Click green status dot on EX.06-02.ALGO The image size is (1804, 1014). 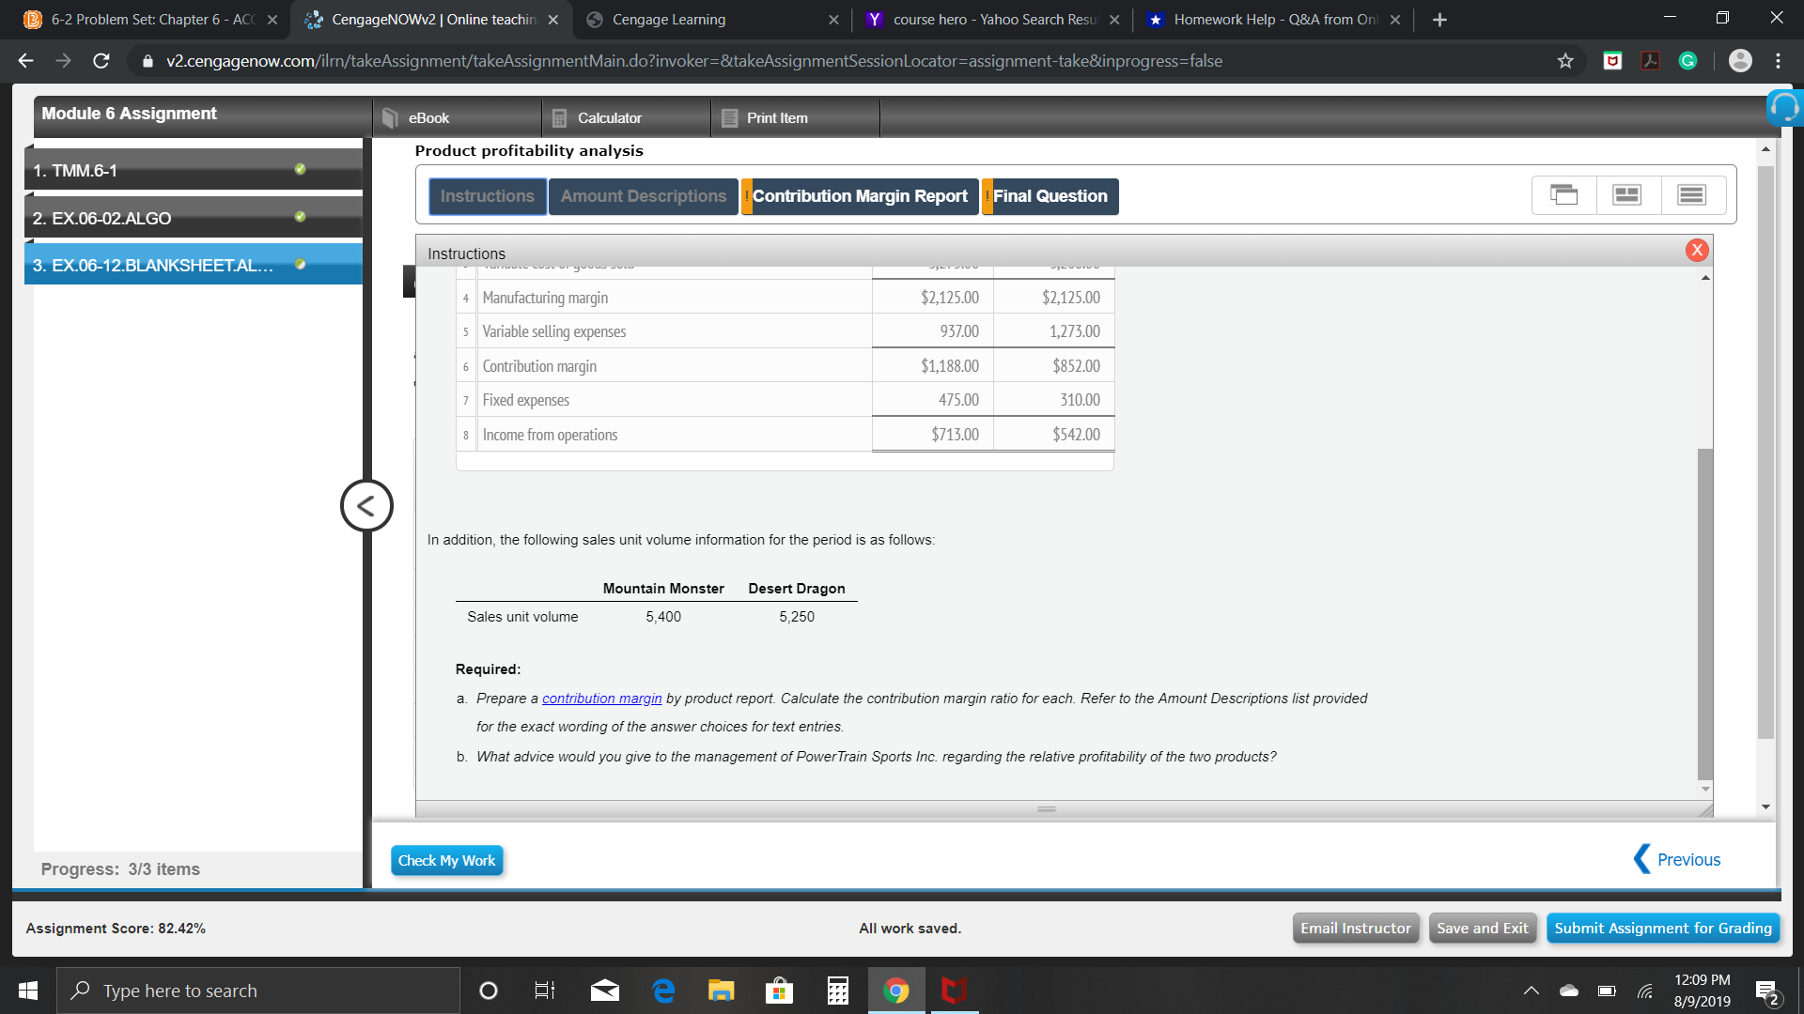coord(300,216)
